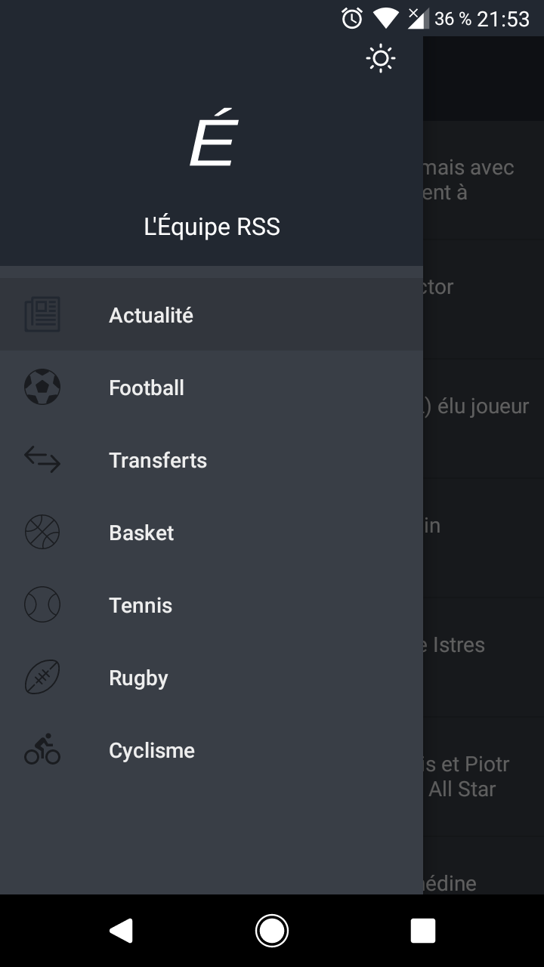Select the Cyclisme menu entry
Screen dimensions: 544x967
point(152,750)
